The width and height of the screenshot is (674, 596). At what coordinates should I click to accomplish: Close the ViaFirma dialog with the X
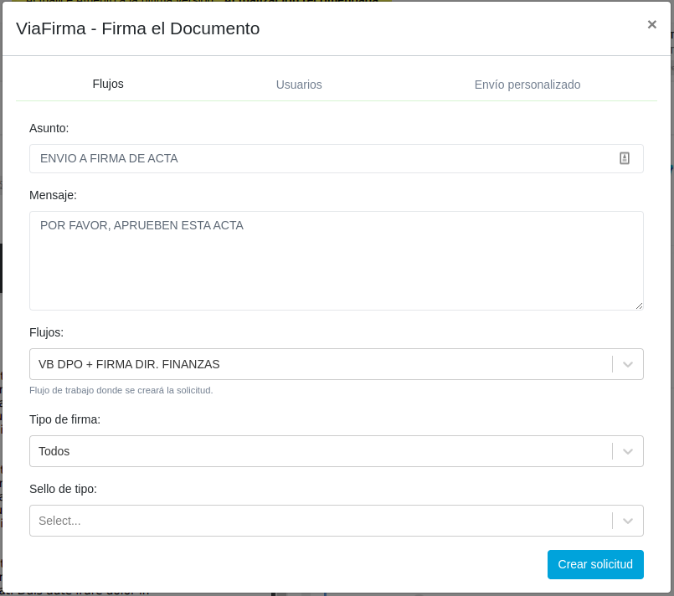point(651,24)
